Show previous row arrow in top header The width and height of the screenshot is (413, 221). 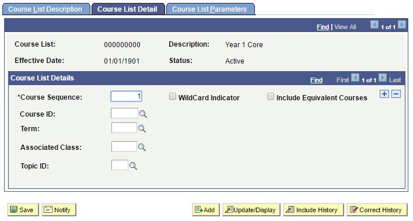coord(374,24)
